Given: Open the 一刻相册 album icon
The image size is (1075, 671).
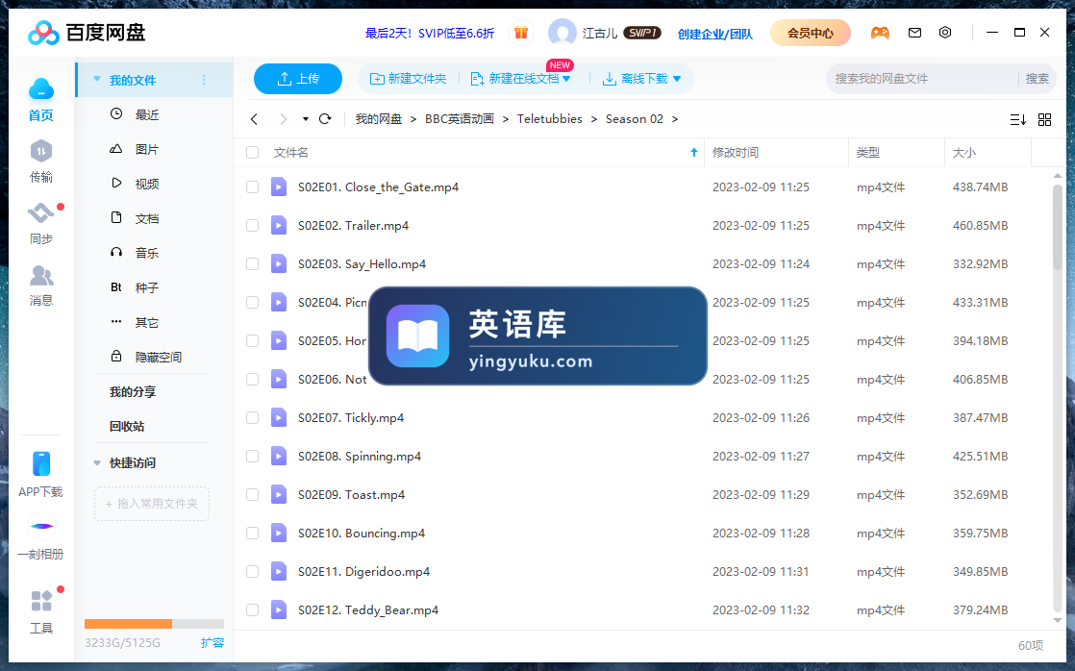Looking at the screenshot, I should [x=41, y=527].
